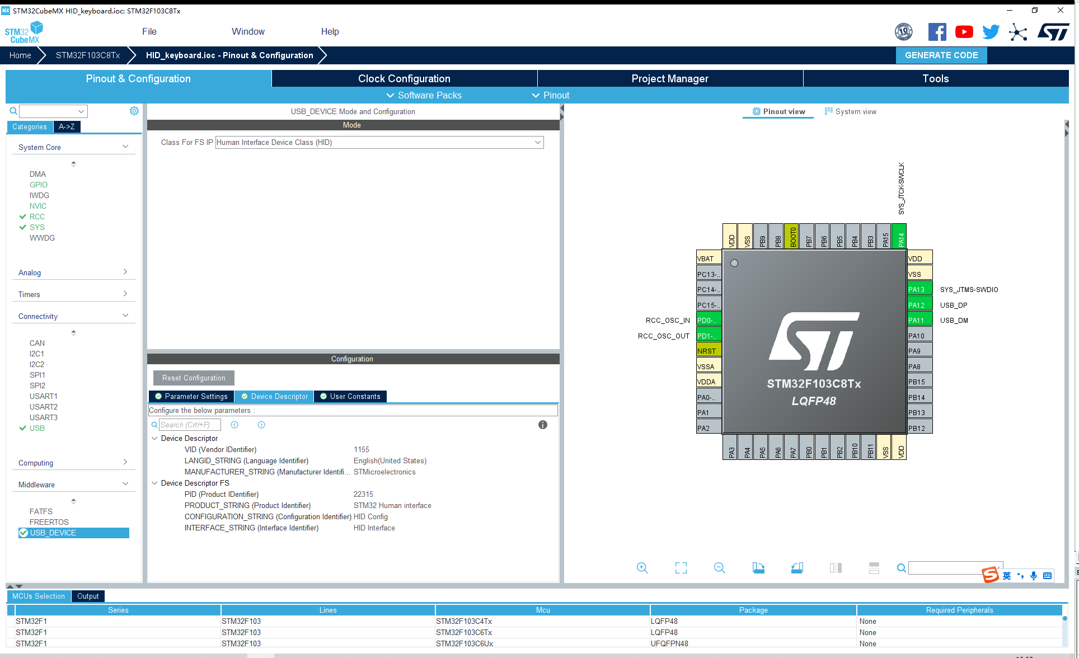This screenshot has width=1079, height=658.
Task: Click the info icon next to search field
Action: pyautogui.click(x=544, y=425)
